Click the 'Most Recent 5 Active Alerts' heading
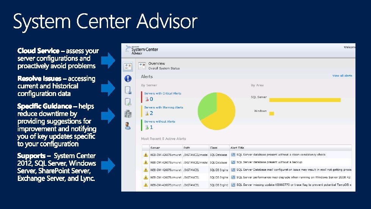The image size is (371, 209). click(163, 139)
